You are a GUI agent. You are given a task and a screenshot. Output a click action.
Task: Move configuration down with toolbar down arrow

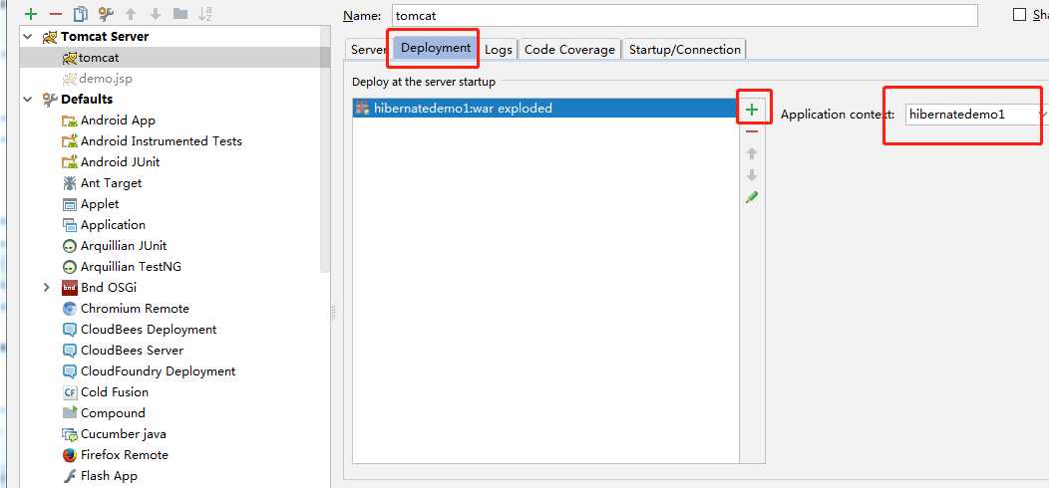click(x=156, y=14)
